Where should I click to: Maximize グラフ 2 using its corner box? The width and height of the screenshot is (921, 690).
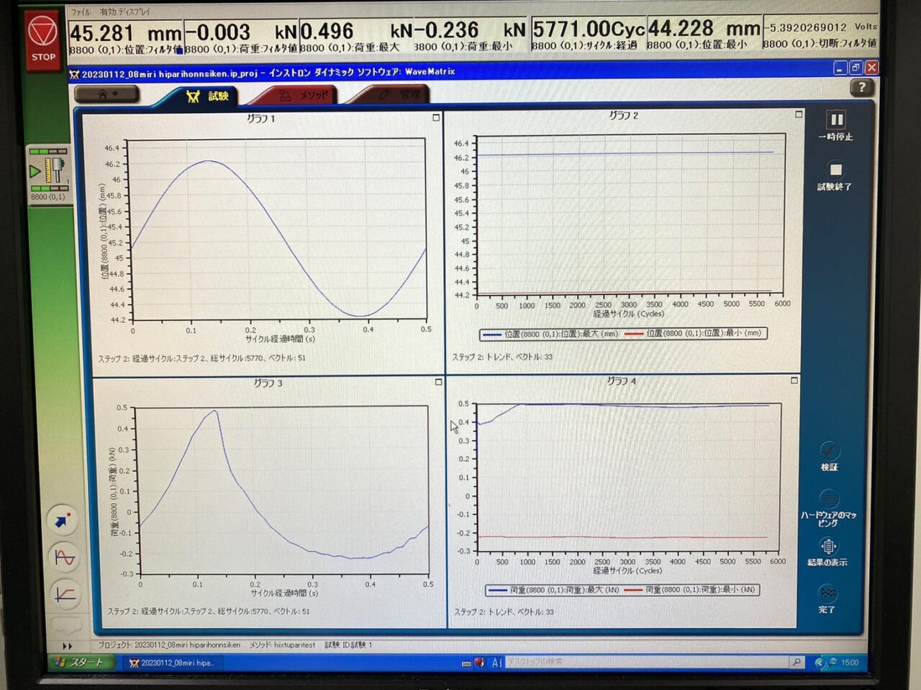click(799, 114)
